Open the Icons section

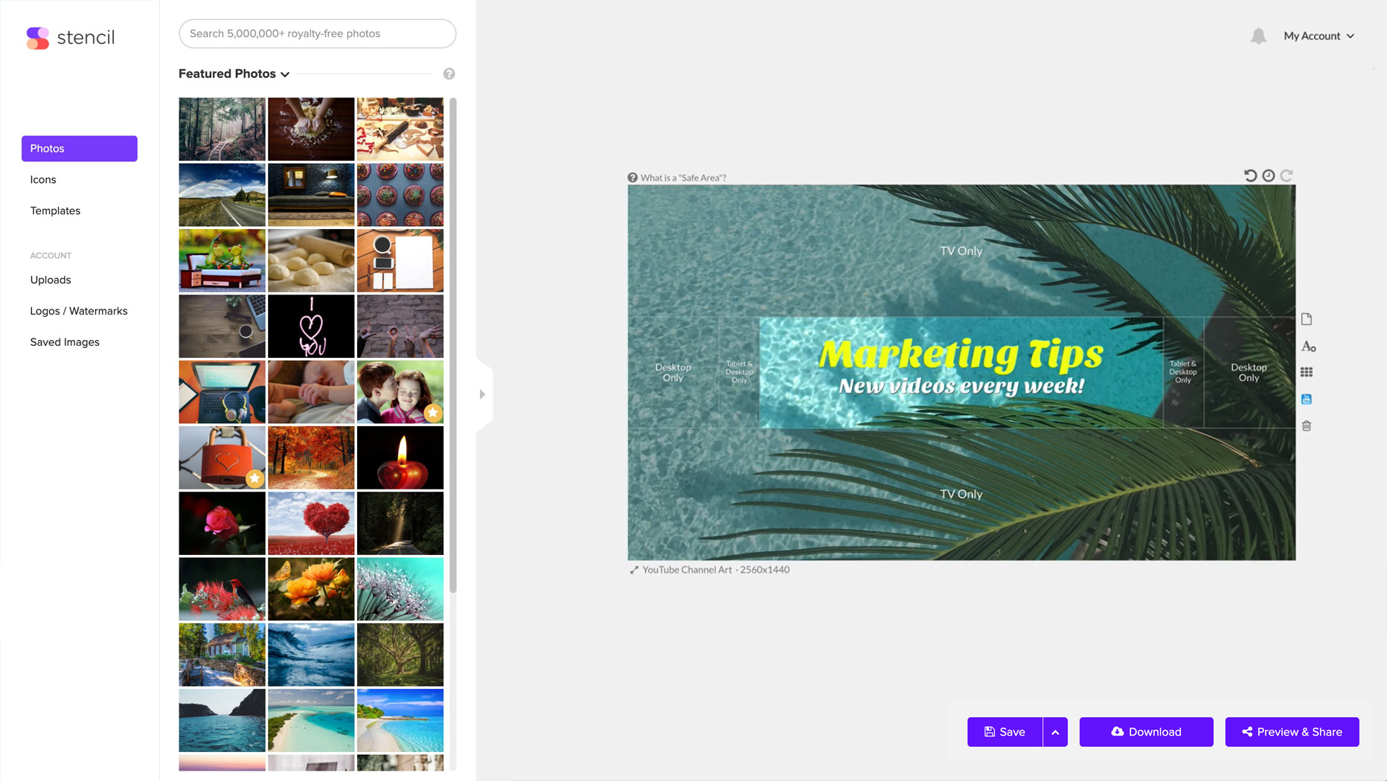43,180
